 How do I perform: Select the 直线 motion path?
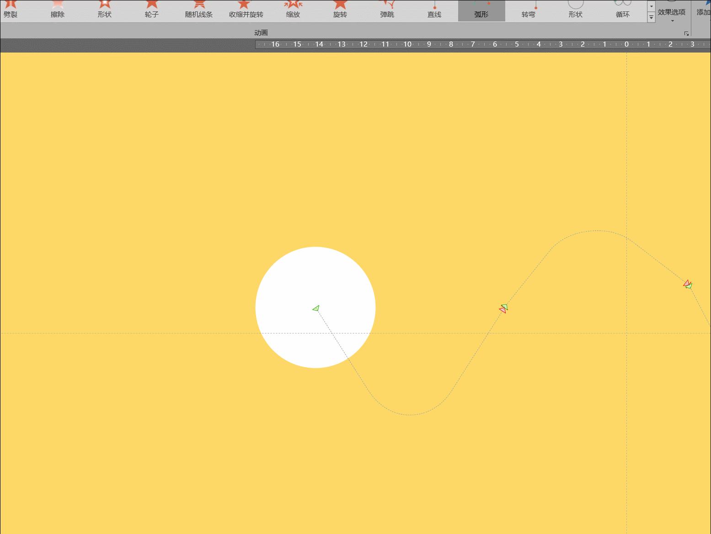434,10
